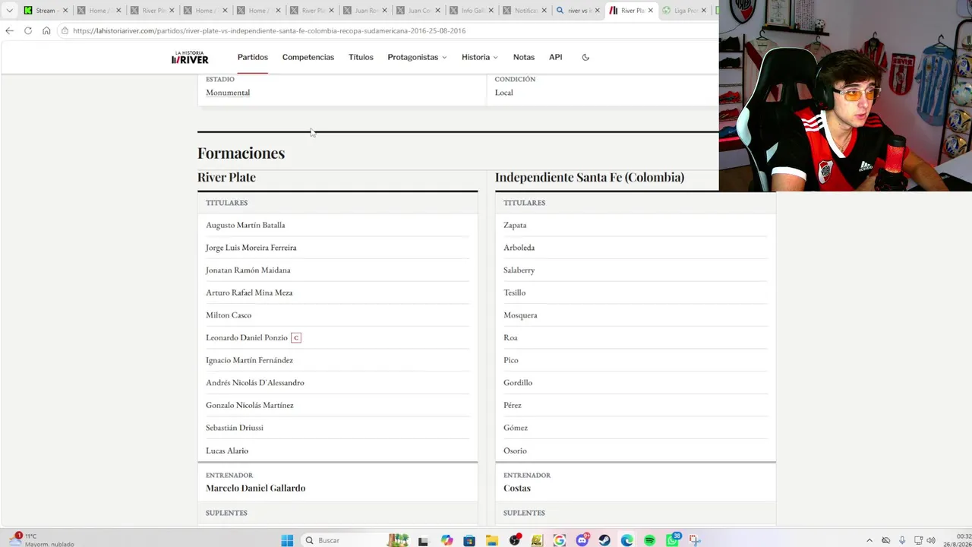Open Sebastián Driussi player link
The width and height of the screenshot is (972, 547).
point(235,428)
